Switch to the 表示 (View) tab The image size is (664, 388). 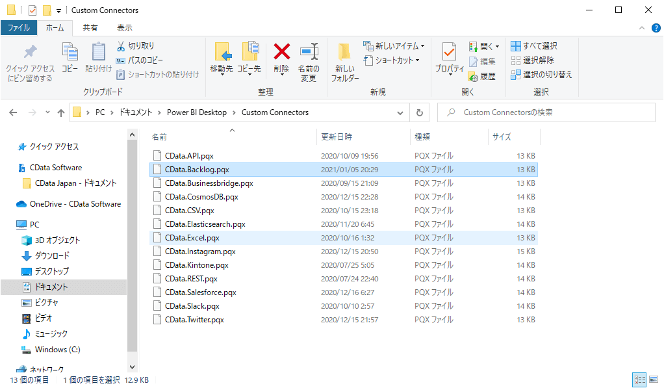[125, 28]
